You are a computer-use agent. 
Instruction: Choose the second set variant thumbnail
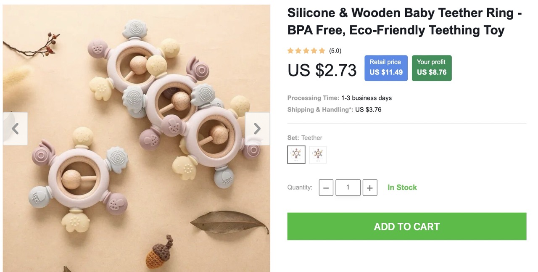318,155
